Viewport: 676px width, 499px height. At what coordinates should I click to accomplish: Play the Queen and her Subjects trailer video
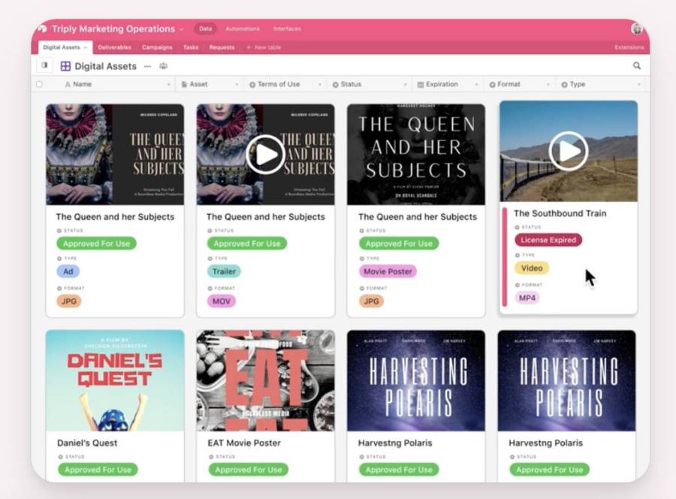(265, 154)
